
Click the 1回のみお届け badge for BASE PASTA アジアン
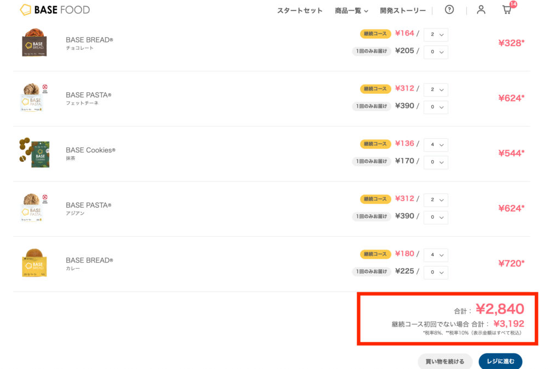click(371, 217)
